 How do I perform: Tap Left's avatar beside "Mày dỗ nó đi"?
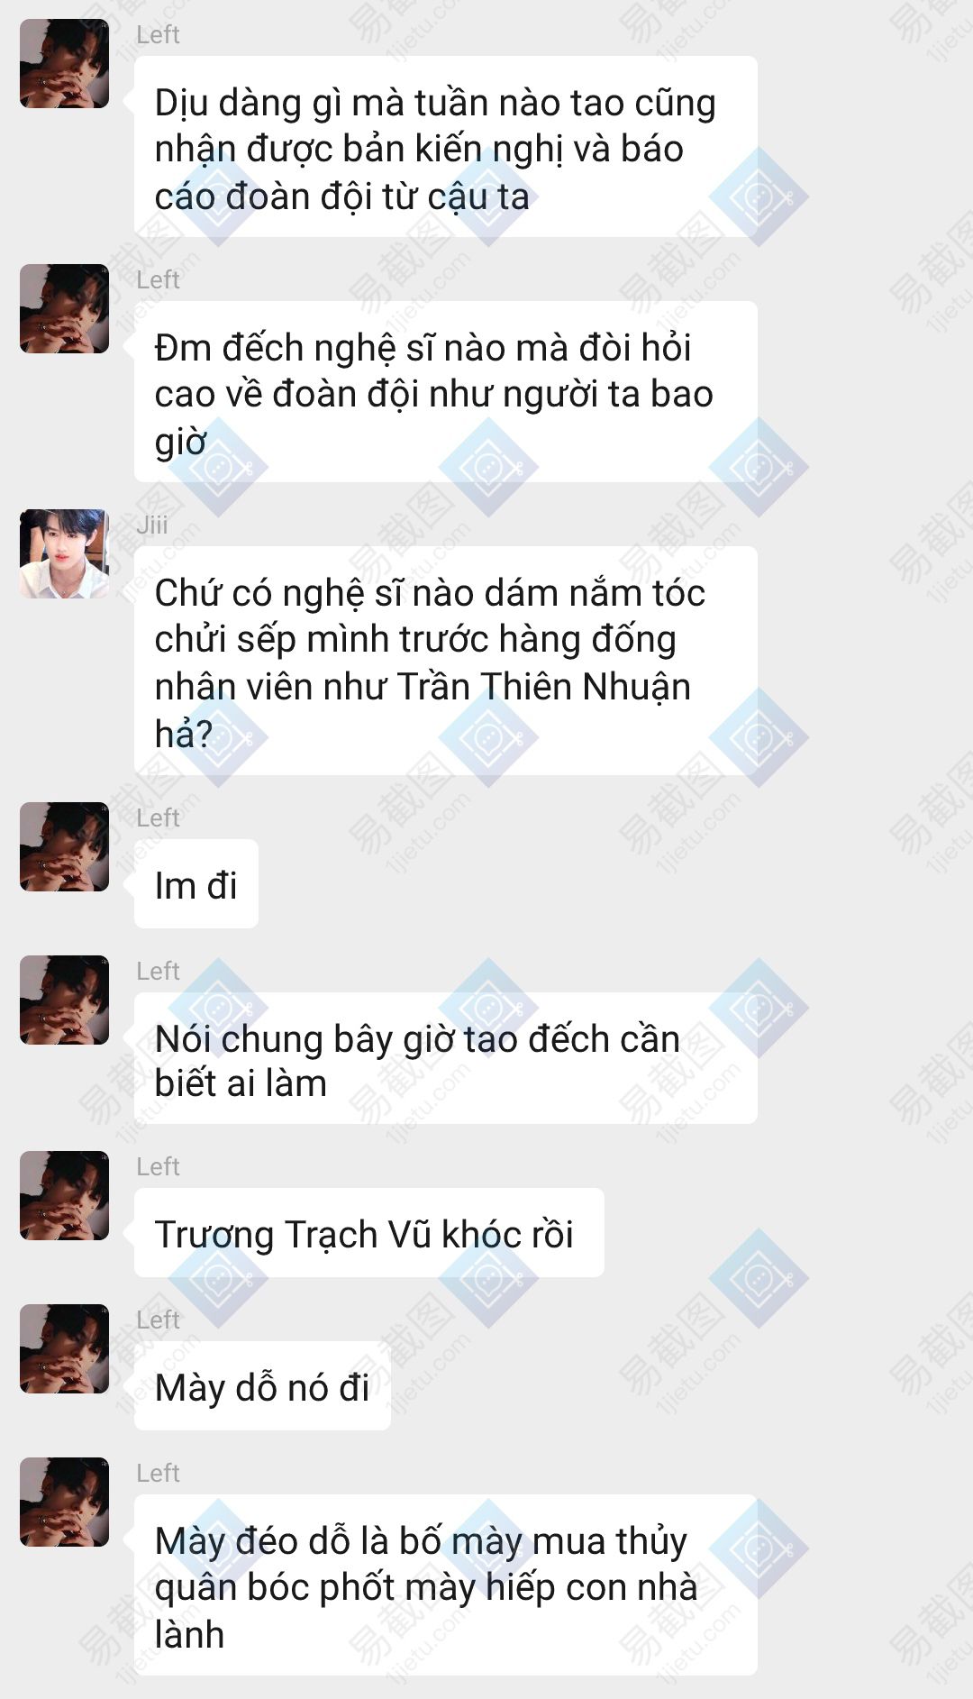point(65,1348)
